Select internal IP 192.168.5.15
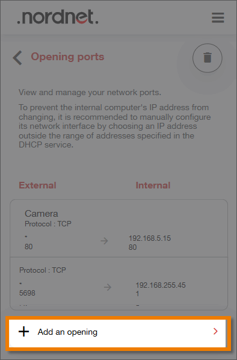 (x=150, y=238)
